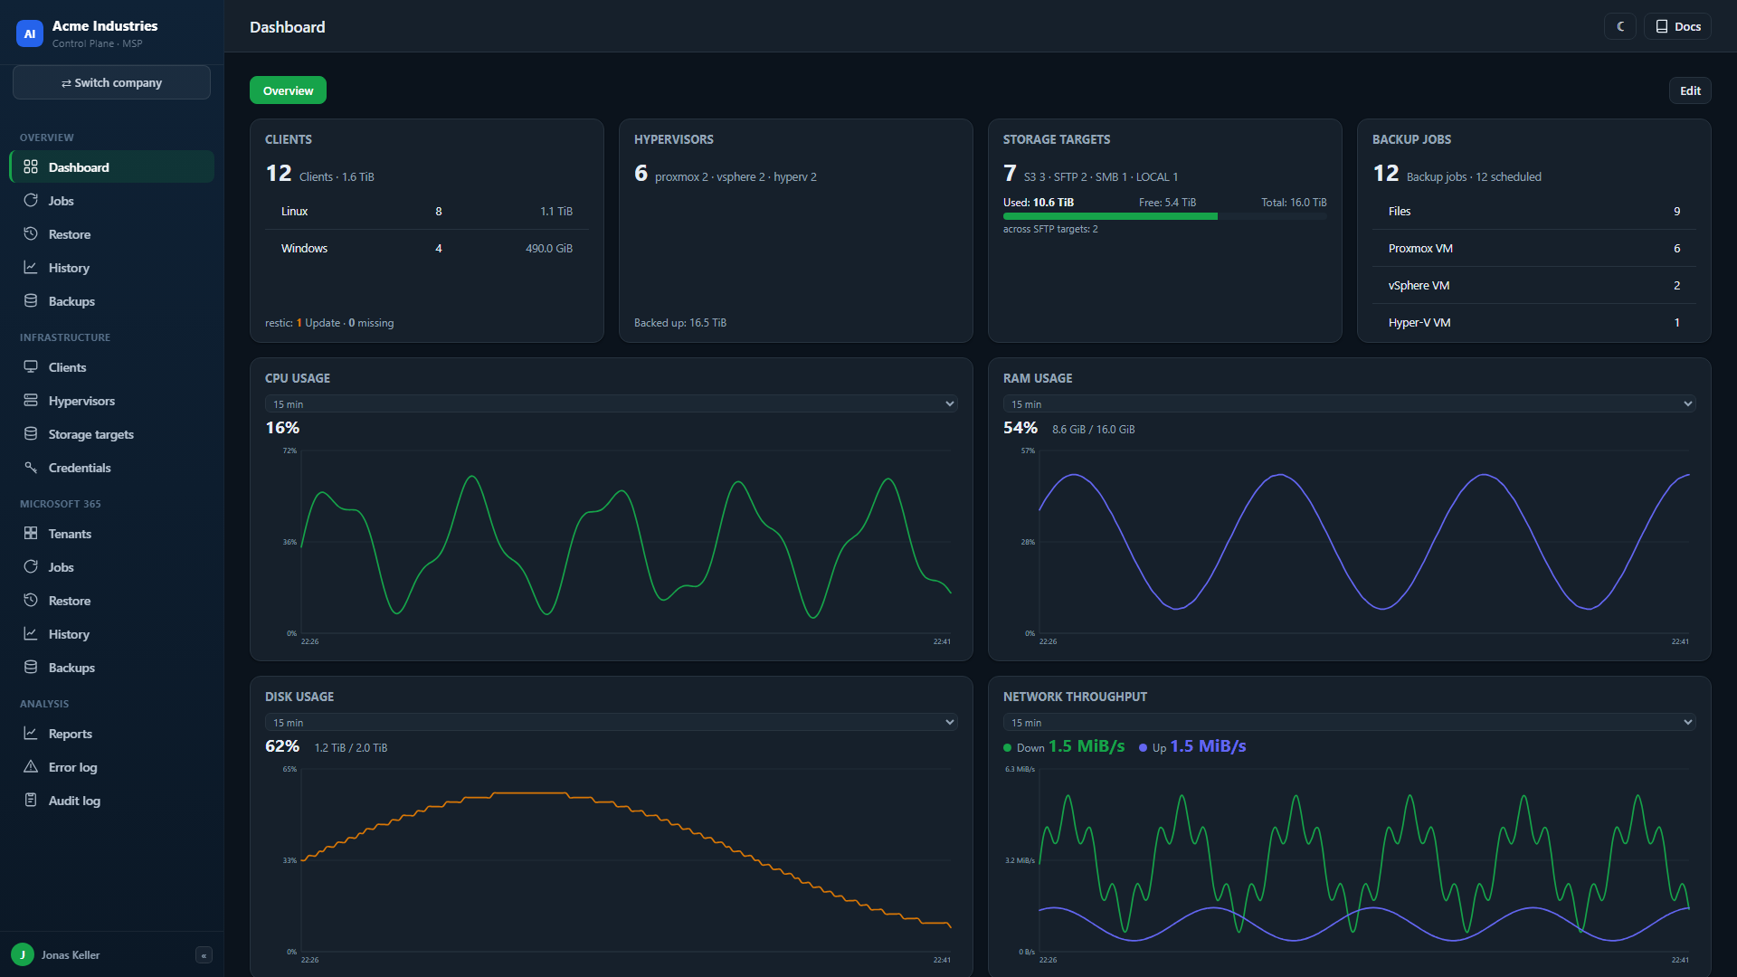Click the Disk usage line chart
Screen dimensions: 1737x977
pyautogui.click(x=626, y=861)
